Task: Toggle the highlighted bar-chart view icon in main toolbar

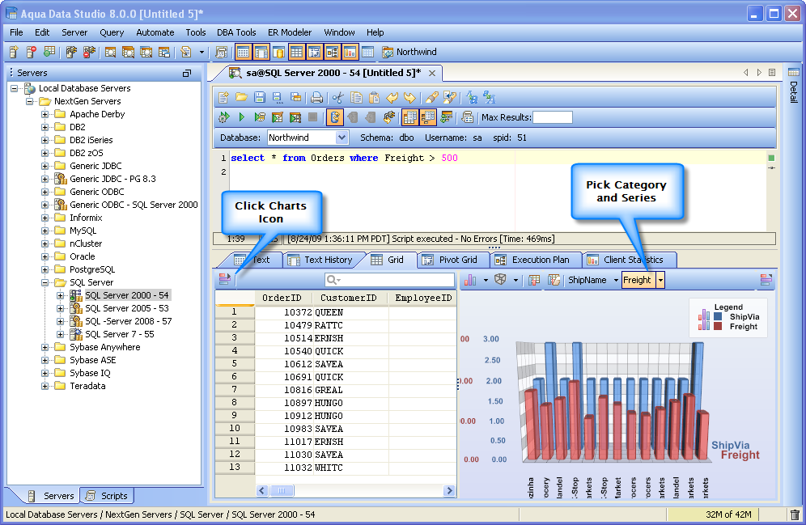Action: click(350, 52)
